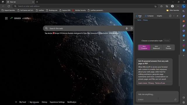Open the feed hamburger menu icon

[x=16, y=102]
